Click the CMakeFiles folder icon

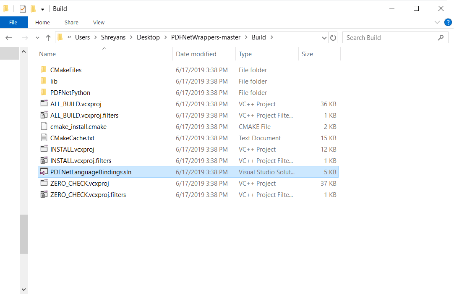(x=44, y=70)
